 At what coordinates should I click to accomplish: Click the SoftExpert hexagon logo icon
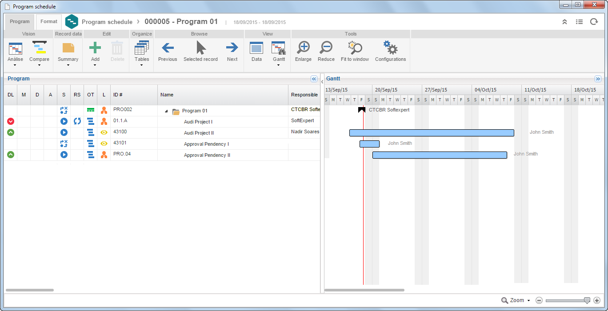(x=72, y=21)
